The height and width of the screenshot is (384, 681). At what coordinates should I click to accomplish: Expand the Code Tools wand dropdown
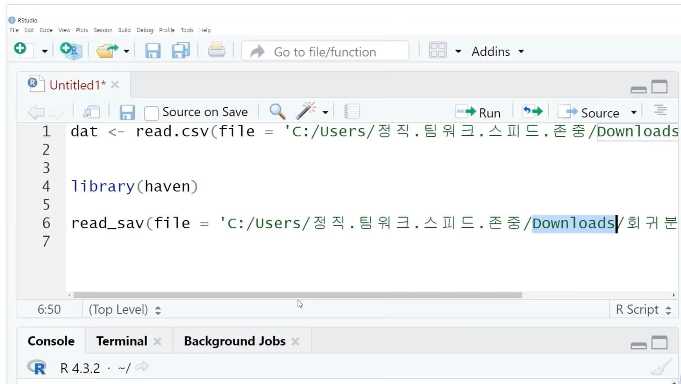tap(325, 113)
